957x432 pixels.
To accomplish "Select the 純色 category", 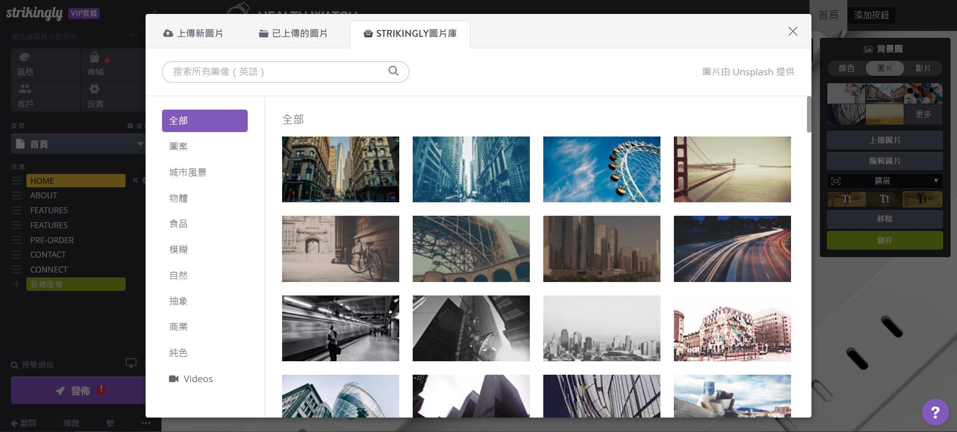I will pyautogui.click(x=178, y=353).
